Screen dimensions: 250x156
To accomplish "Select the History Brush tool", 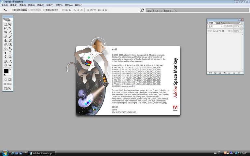I will [x=10, y=40].
